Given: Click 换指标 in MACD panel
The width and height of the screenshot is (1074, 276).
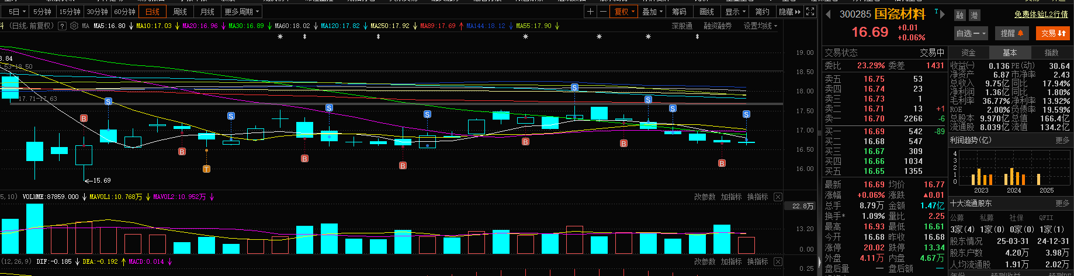Looking at the screenshot, I should coord(757,261).
